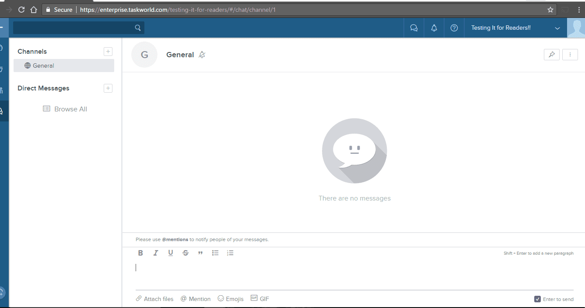
Task: Open the chat bubble icon in top bar
Action: point(413,28)
